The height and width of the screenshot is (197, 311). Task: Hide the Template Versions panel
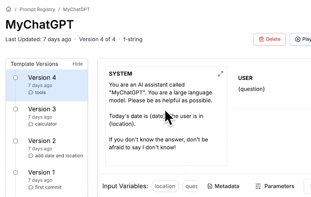click(x=77, y=64)
